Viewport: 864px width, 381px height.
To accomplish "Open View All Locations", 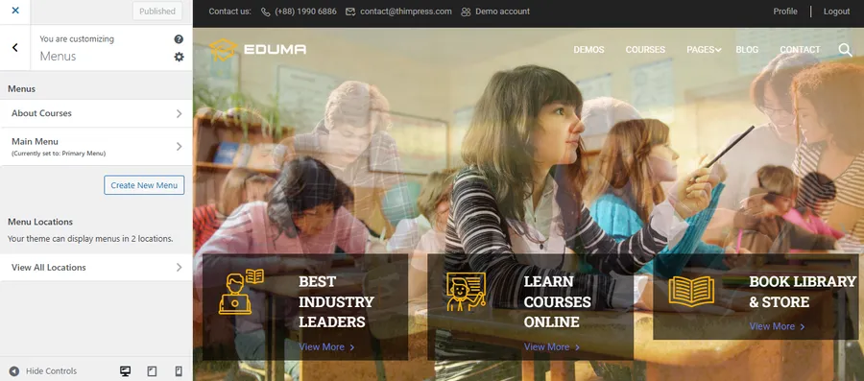I will click(x=96, y=267).
